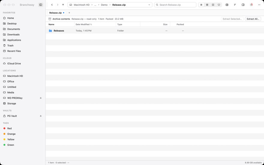Click the Packed 23.2 MB info text
The width and height of the screenshot is (264, 165).
pyautogui.click(x=115, y=19)
